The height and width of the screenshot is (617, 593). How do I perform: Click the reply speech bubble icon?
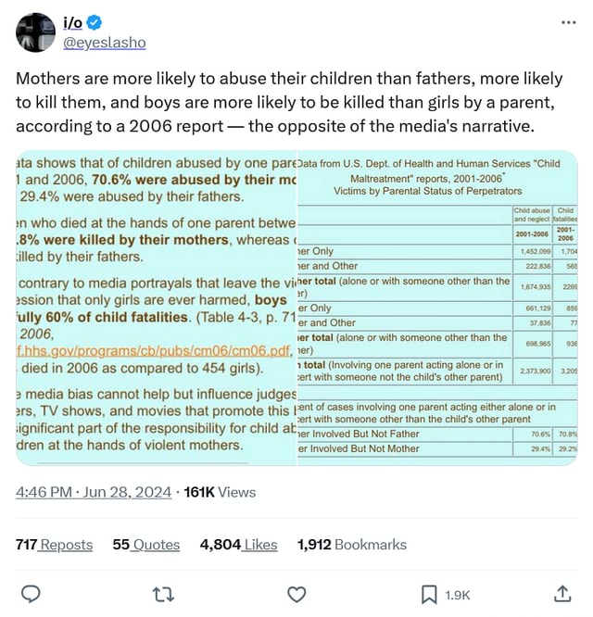pos(30,594)
